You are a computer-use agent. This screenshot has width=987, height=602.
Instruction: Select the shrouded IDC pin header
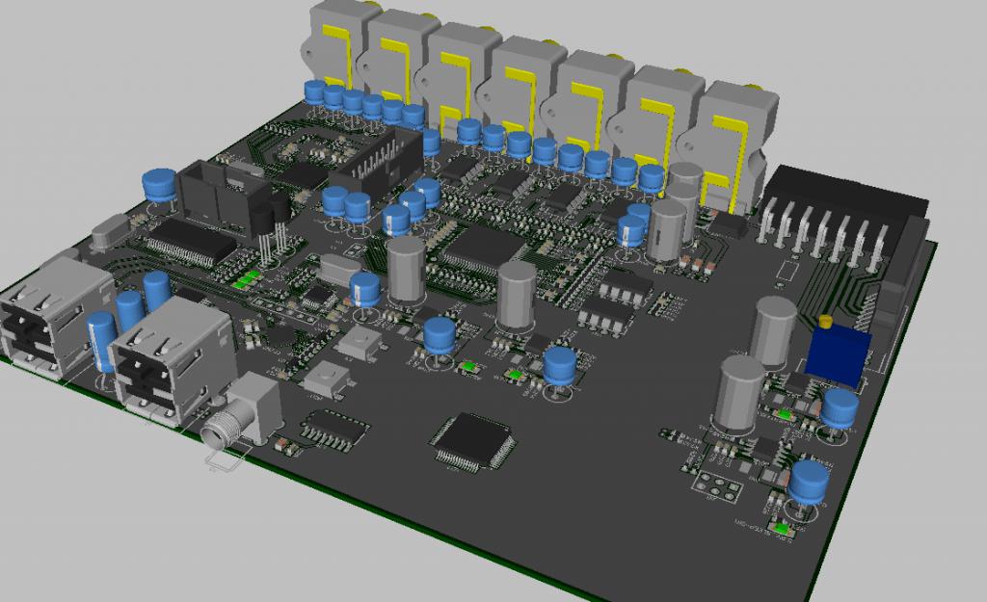(378, 163)
